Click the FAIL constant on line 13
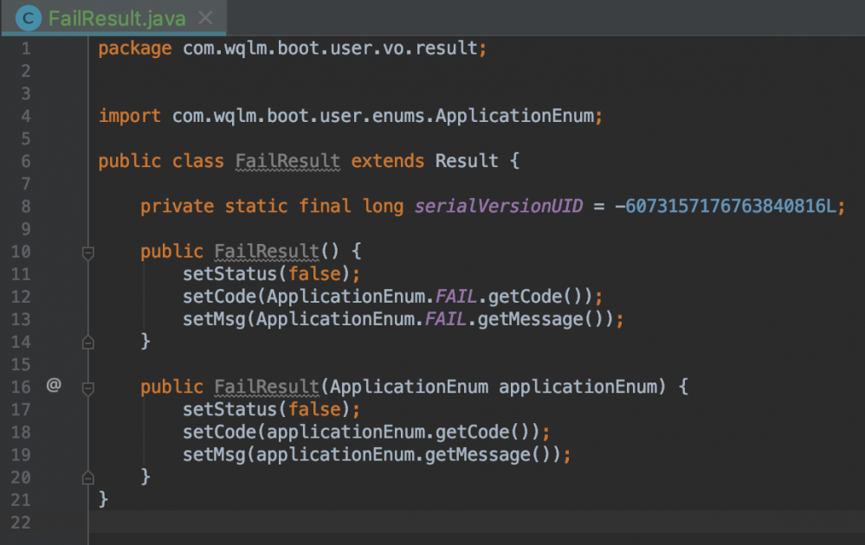This screenshot has width=865, height=545. click(x=446, y=319)
